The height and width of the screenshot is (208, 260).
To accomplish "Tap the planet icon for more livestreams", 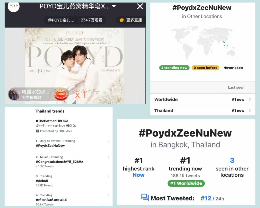I will click(122, 20).
